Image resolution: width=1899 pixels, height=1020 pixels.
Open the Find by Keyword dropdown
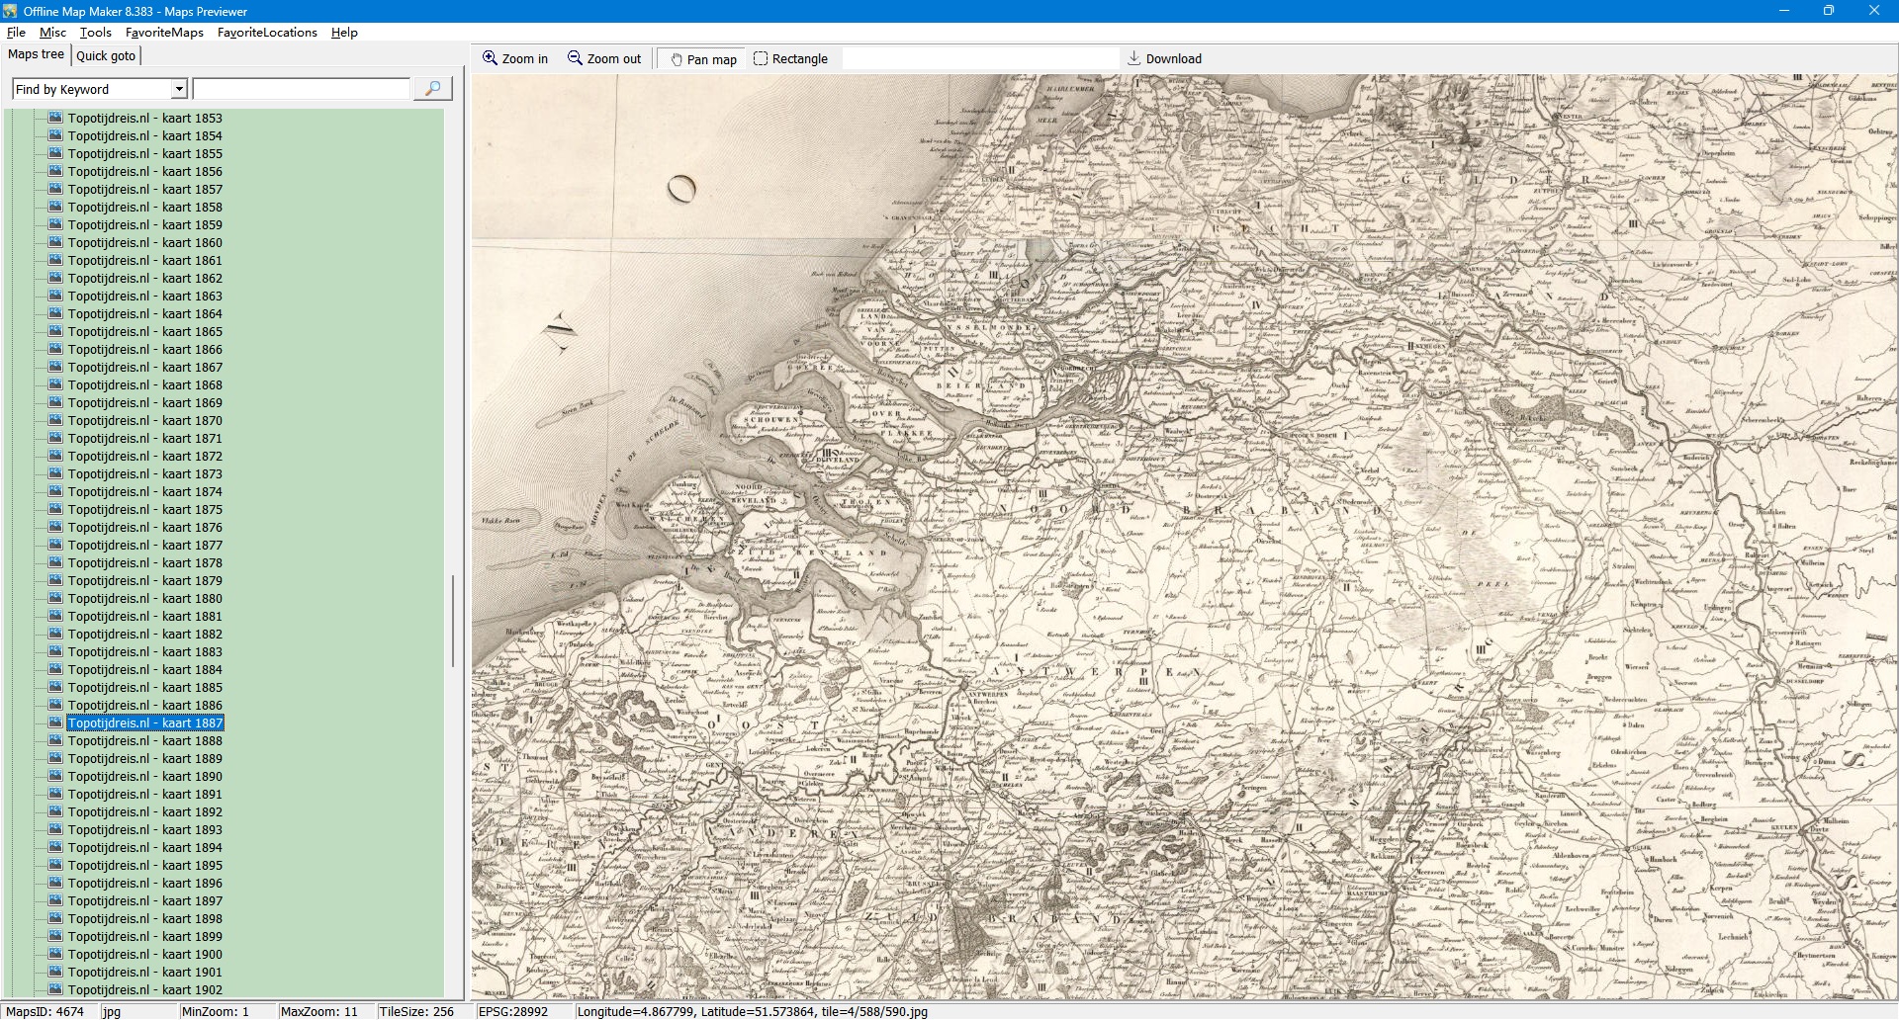tap(179, 89)
